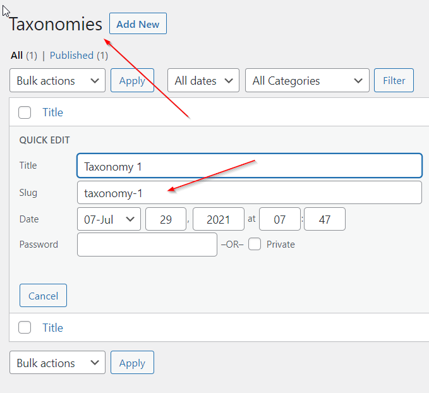The height and width of the screenshot is (393, 429).
Task: Click the hour field showing 07
Action: (x=279, y=219)
